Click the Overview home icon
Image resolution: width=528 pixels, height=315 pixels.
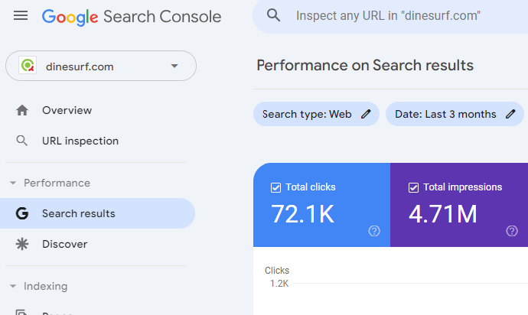pos(22,110)
